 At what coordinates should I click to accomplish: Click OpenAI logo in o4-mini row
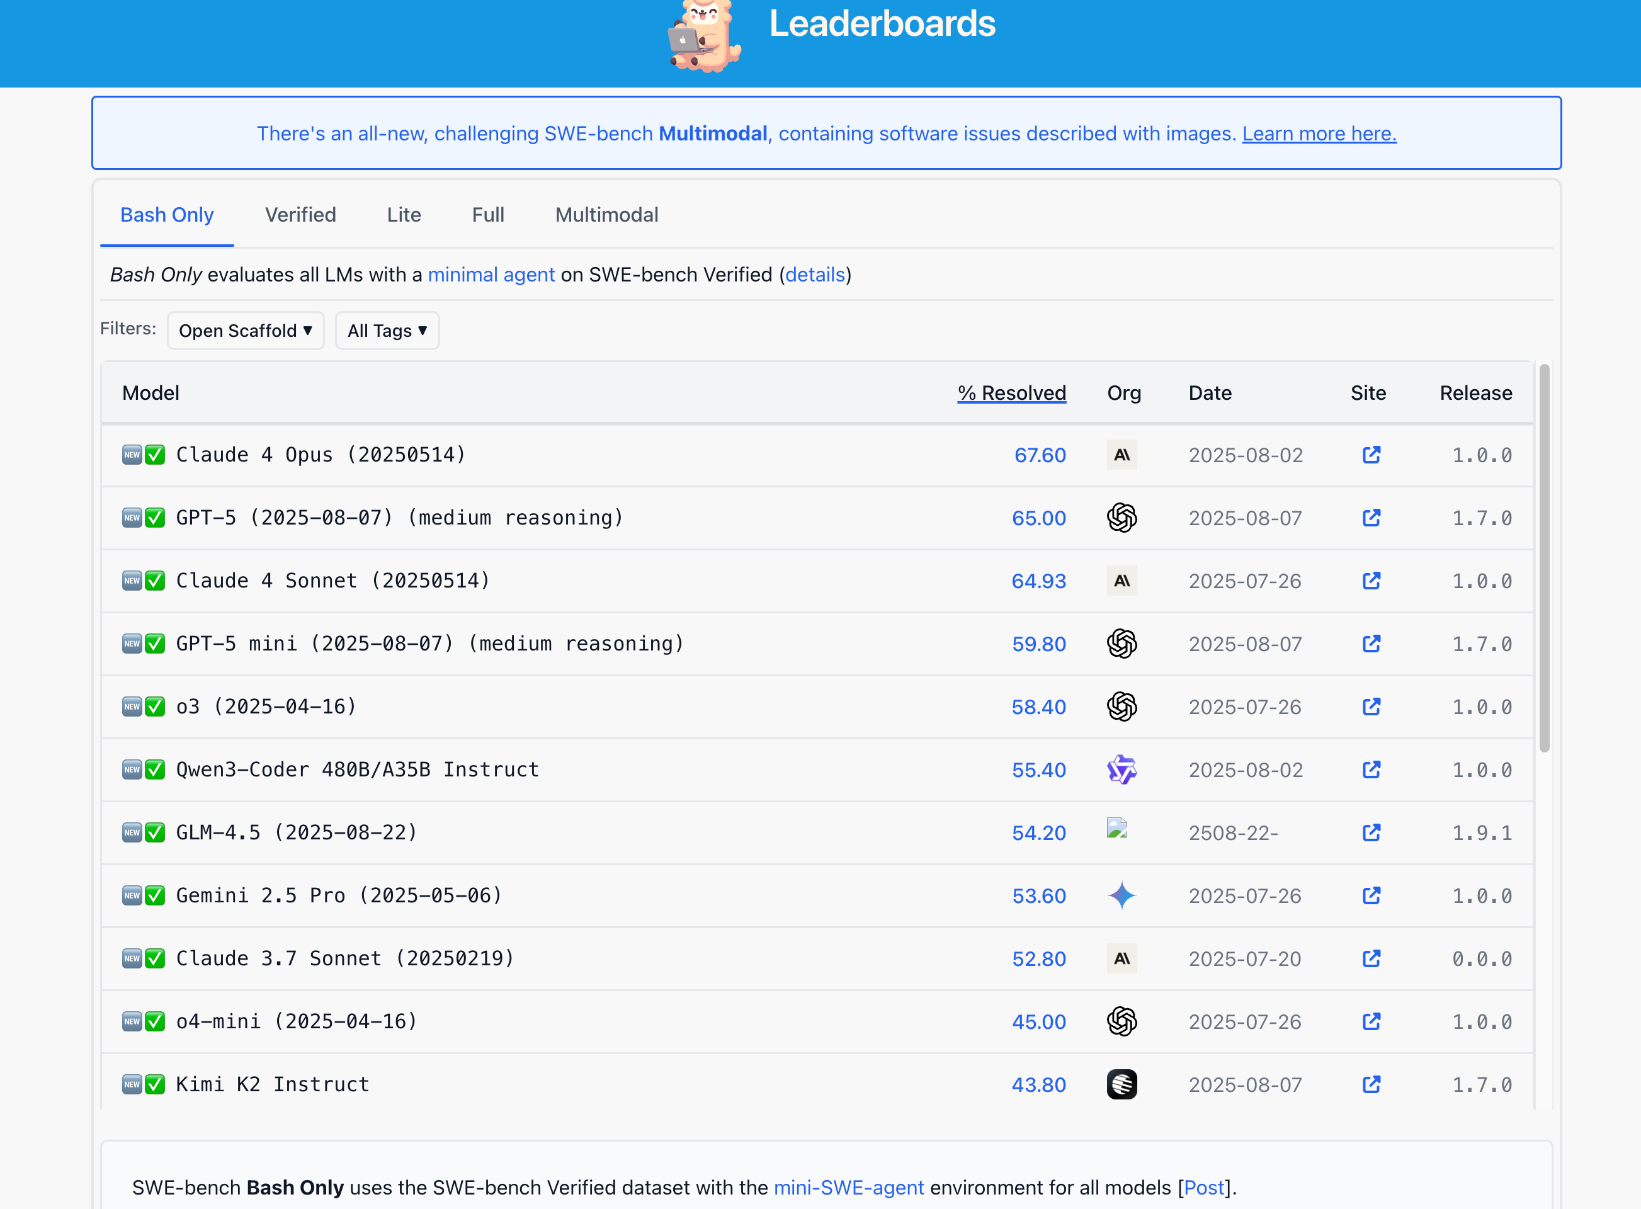1121,1021
